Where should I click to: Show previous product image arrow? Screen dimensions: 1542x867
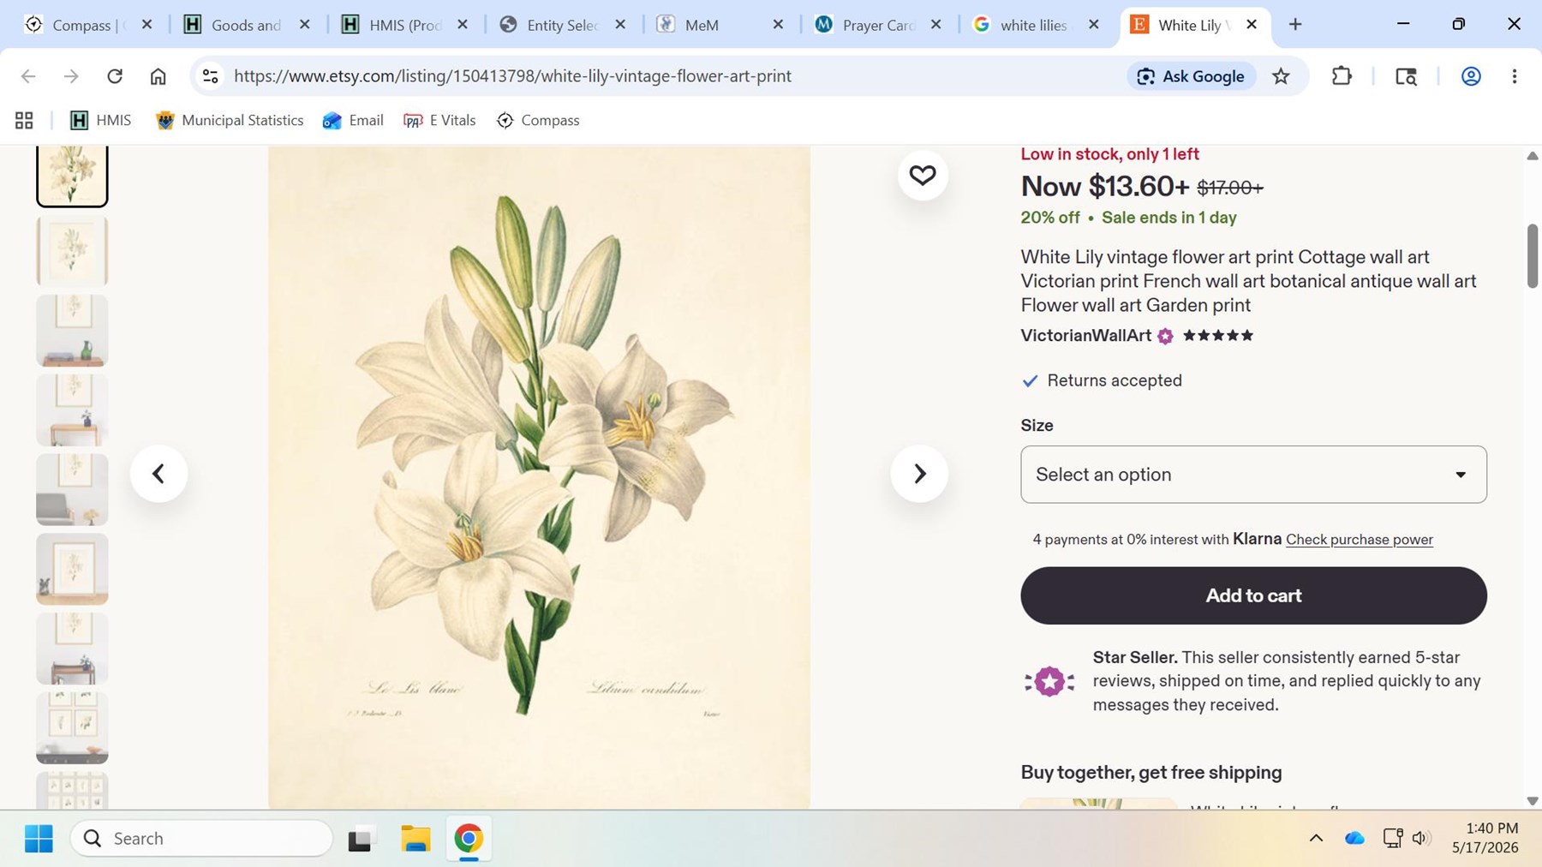point(158,474)
